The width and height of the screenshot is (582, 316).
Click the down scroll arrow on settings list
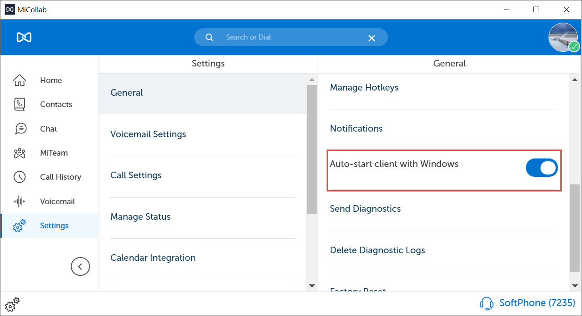pyautogui.click(x=312, y=285)
